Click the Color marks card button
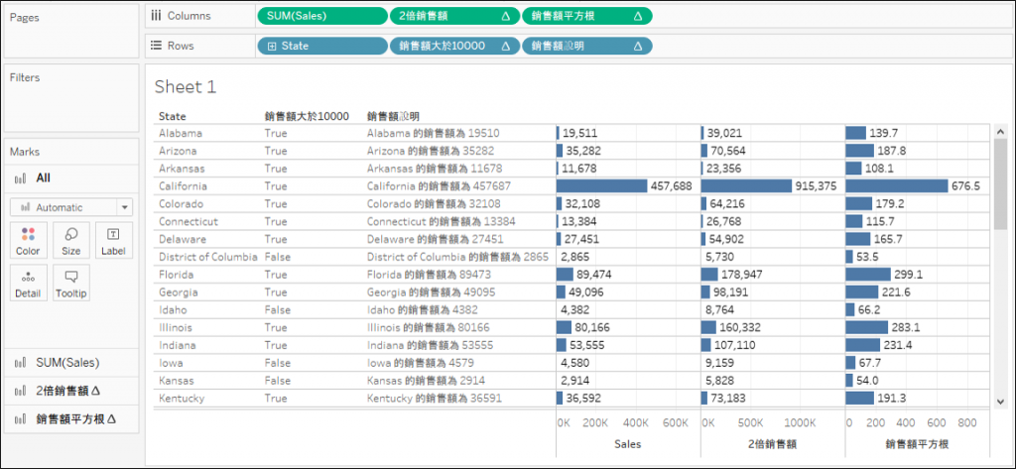Image resolution: width=1016 pixels, height=469 pixels. 28,240
